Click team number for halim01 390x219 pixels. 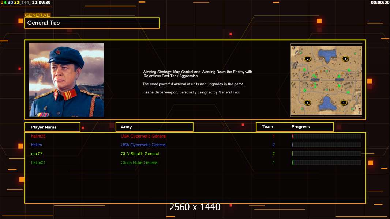pos(274,162)
